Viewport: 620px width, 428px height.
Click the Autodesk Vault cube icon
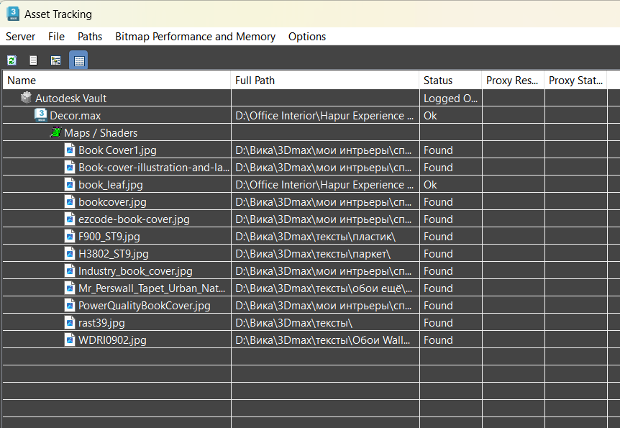[27, 98]
